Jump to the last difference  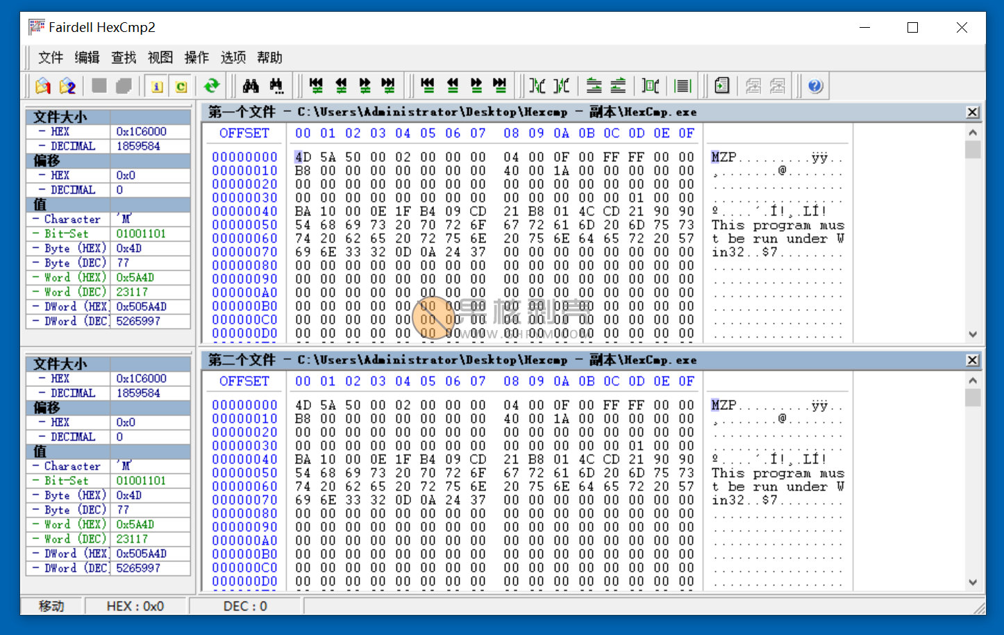point(388,85)
